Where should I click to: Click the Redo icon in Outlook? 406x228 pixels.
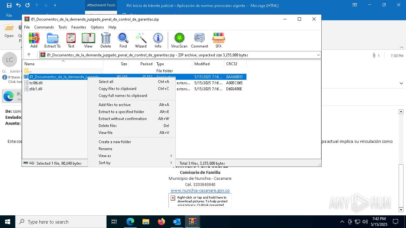27,5
